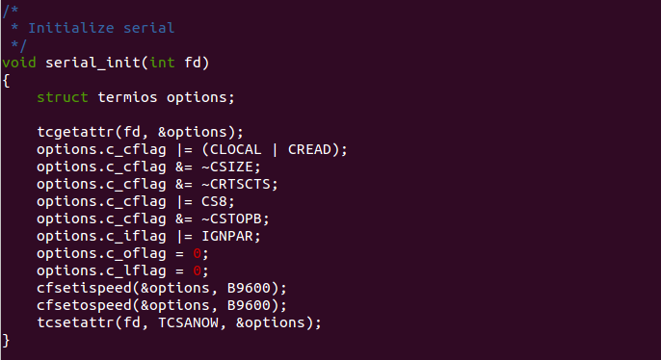This screenshot has width=661, height=360.
Task: Click the CREAD flag constant
Action: point(309,149)
